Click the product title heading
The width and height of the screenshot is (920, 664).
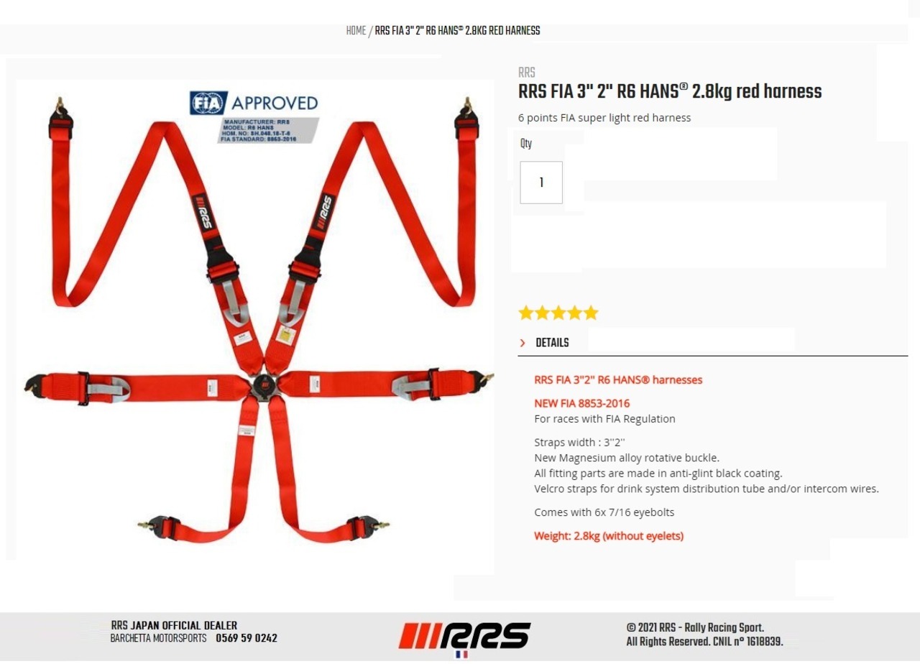click(x=670, y=92)
